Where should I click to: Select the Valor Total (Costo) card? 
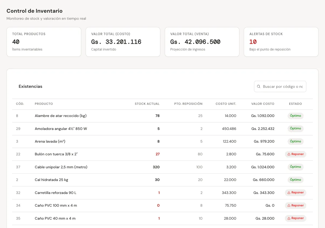(x=123, y=42)
